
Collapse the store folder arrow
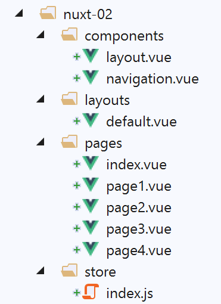click(x=41, y=271)
